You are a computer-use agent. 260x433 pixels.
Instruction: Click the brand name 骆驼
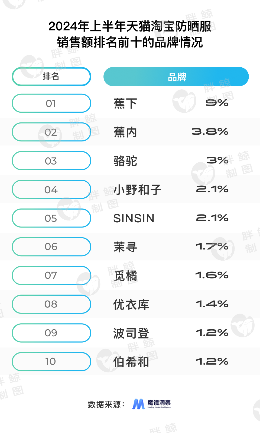125,161
